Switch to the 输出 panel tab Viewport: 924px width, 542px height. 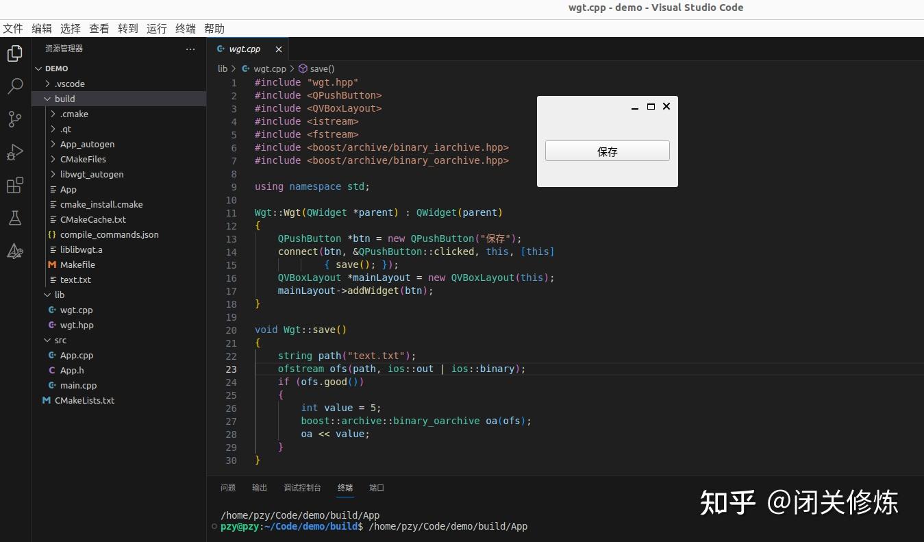click(x=259, y=488)
